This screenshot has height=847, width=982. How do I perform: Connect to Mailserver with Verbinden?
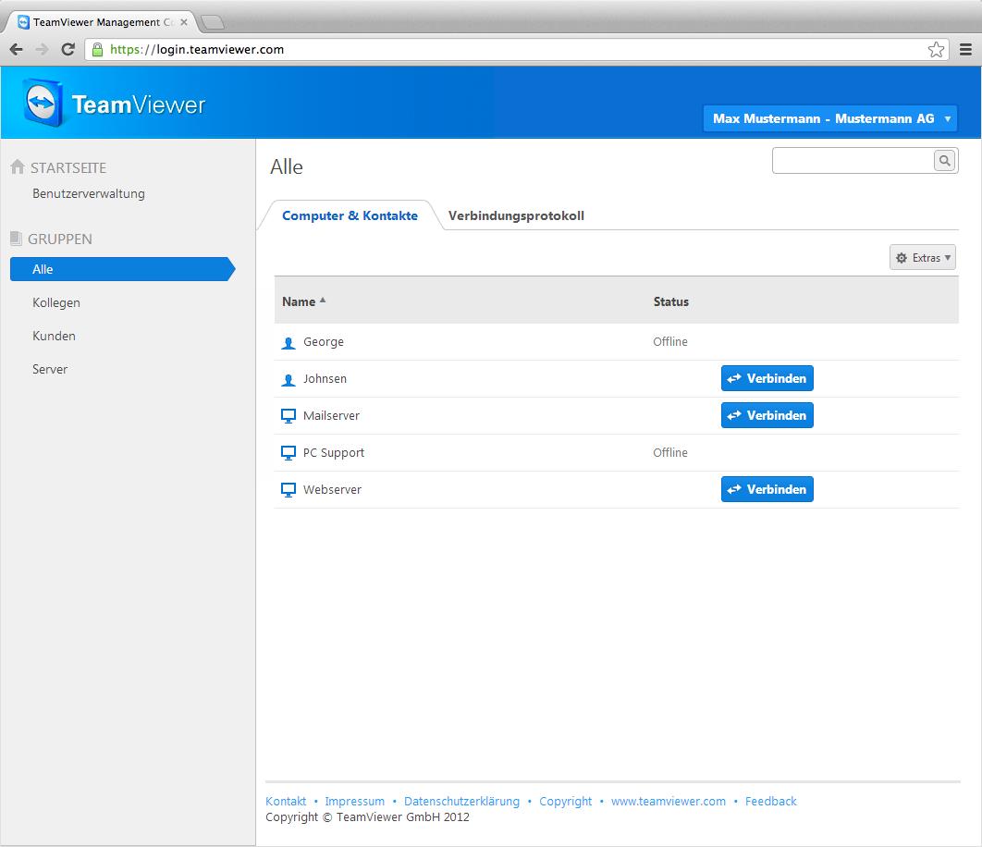pos(767,415)
